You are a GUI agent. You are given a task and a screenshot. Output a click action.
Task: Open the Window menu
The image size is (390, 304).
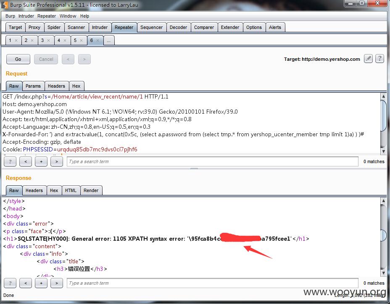point(68,16)
